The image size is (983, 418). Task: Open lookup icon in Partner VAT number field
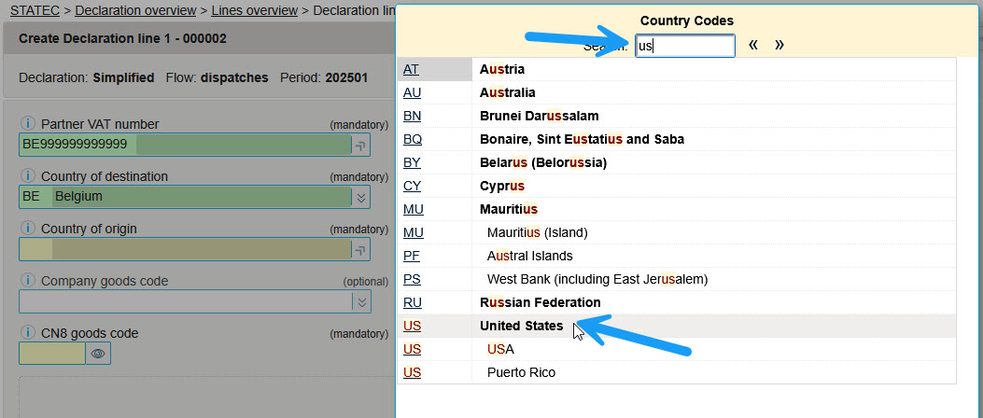[360, 145]
